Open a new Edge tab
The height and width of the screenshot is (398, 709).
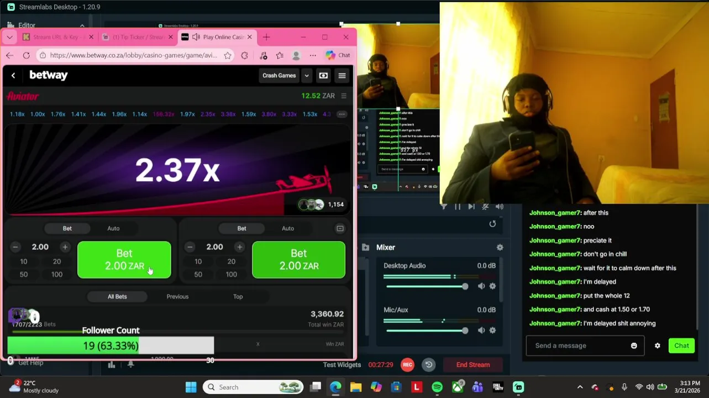click(x=266, y=37)
